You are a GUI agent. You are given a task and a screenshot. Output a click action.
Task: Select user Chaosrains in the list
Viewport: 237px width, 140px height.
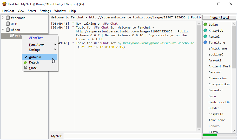(x=218, y=78)
